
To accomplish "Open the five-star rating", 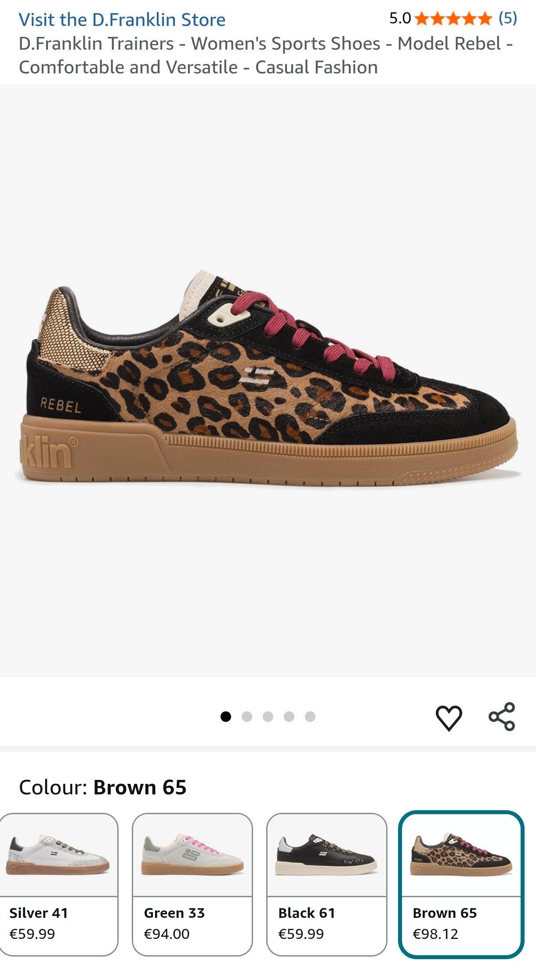I will coord(453,18).
